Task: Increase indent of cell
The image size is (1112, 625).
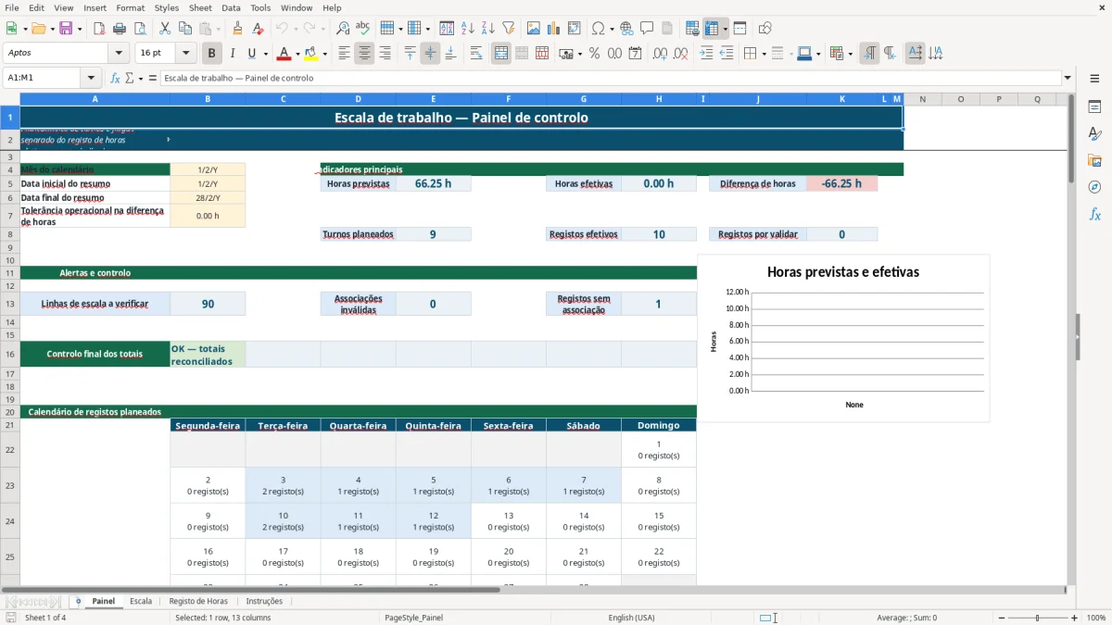Action: [706, 54]
